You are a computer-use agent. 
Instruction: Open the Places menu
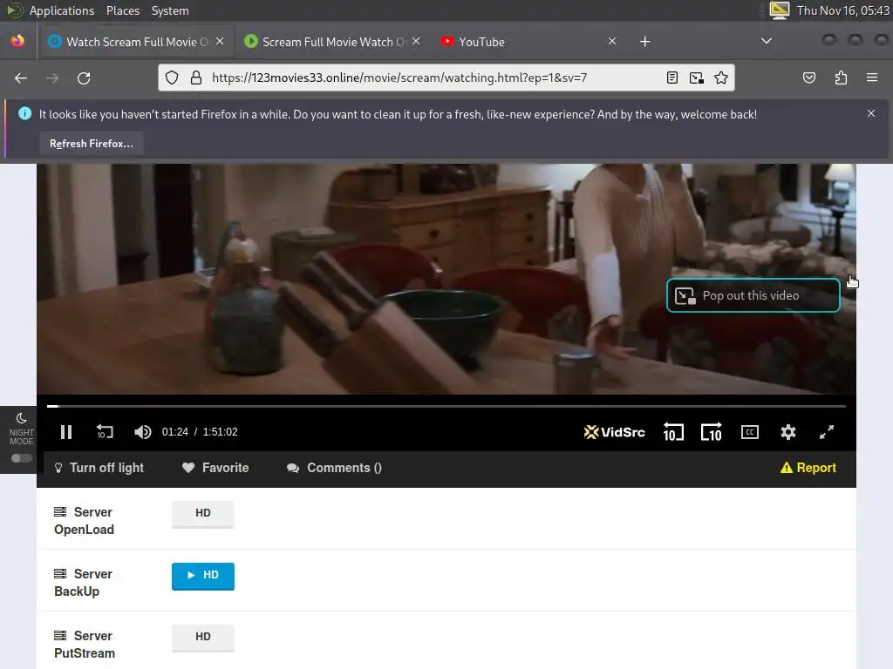(x=122, y=10)
